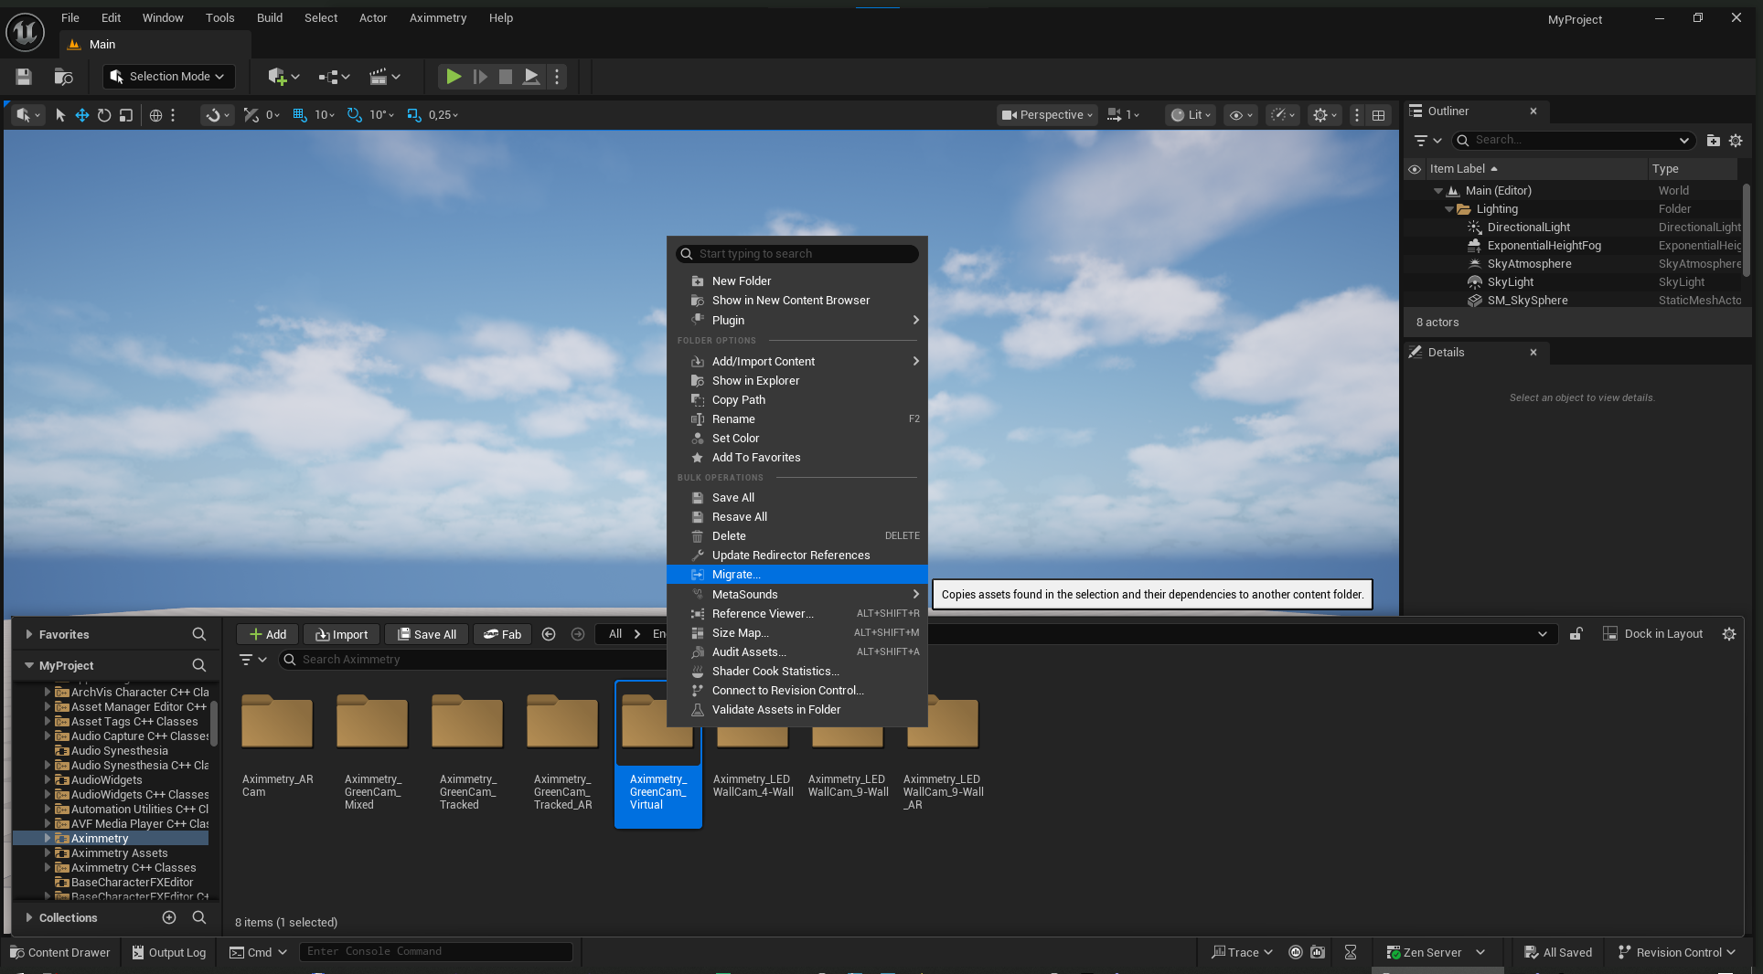Click the save current level icon
Viewport: 1763px width, 974px height.
click(24, 77)
